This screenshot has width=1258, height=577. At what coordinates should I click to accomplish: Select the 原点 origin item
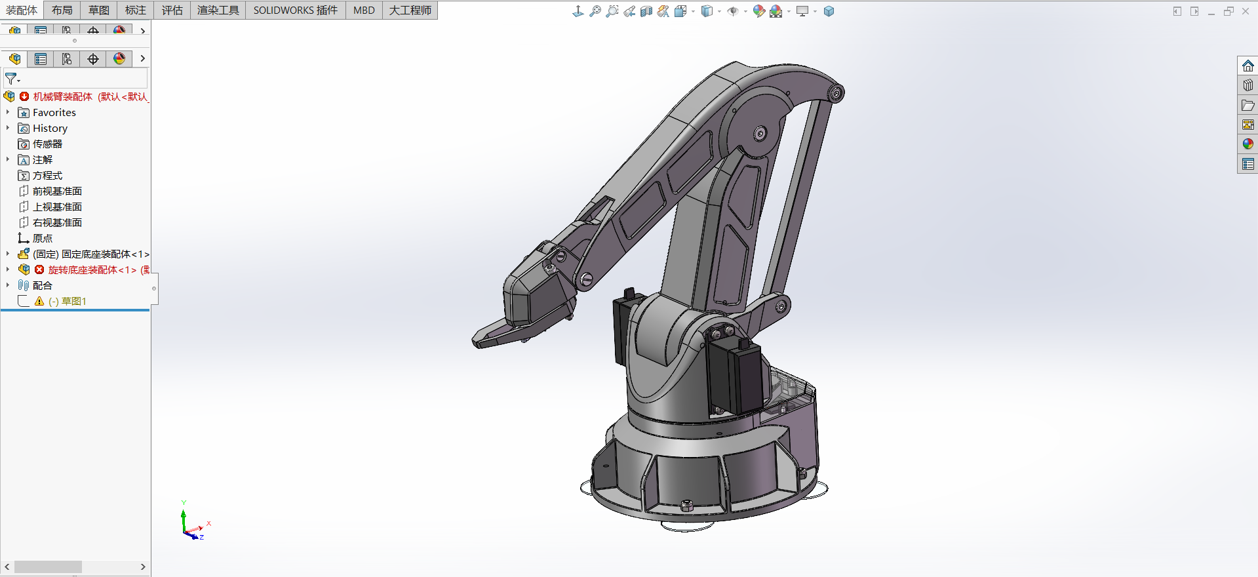43,239
